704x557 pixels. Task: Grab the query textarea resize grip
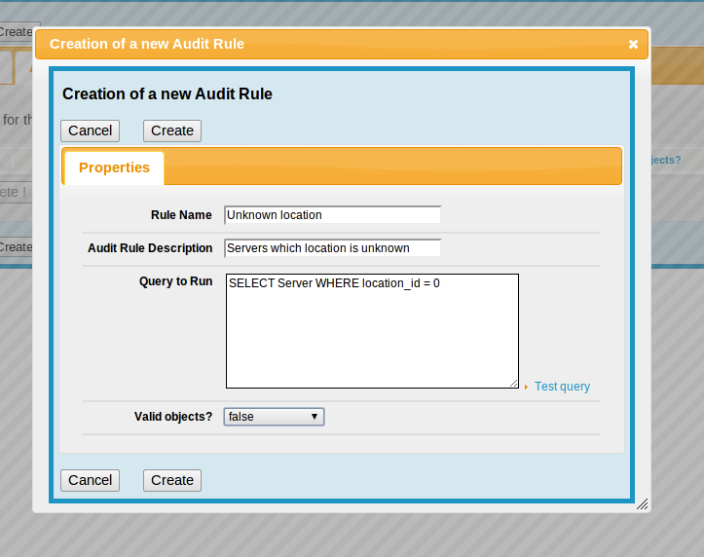click(x=514, y=384)
